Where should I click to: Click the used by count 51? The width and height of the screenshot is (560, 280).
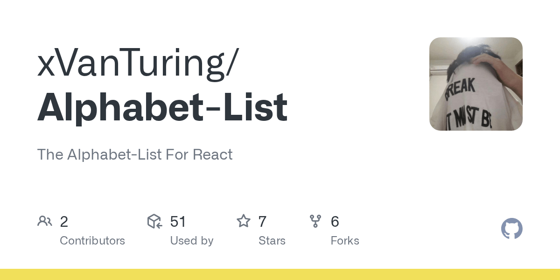(x=178, y=222)
